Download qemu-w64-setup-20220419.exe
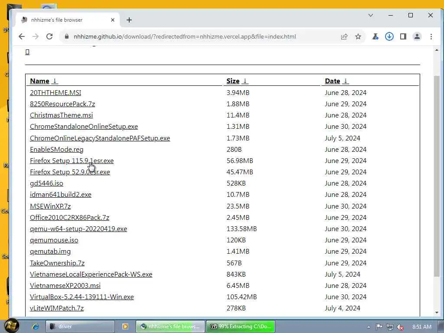This screenshot has height=333, width=444. coord(78,229)
